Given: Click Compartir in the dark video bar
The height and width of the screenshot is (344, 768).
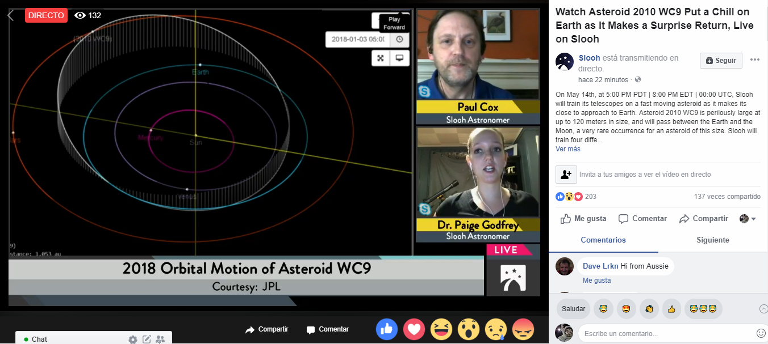Looking at the screenshot, I should pyautogui.click(x=267, y=329).
